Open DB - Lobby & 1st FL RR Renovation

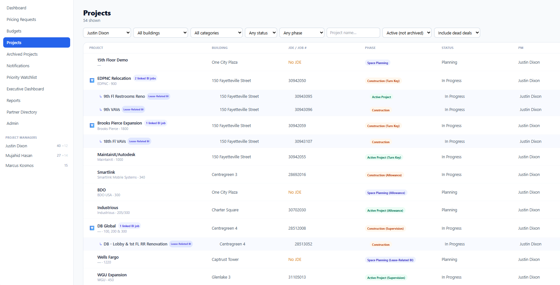click(135, 244)
